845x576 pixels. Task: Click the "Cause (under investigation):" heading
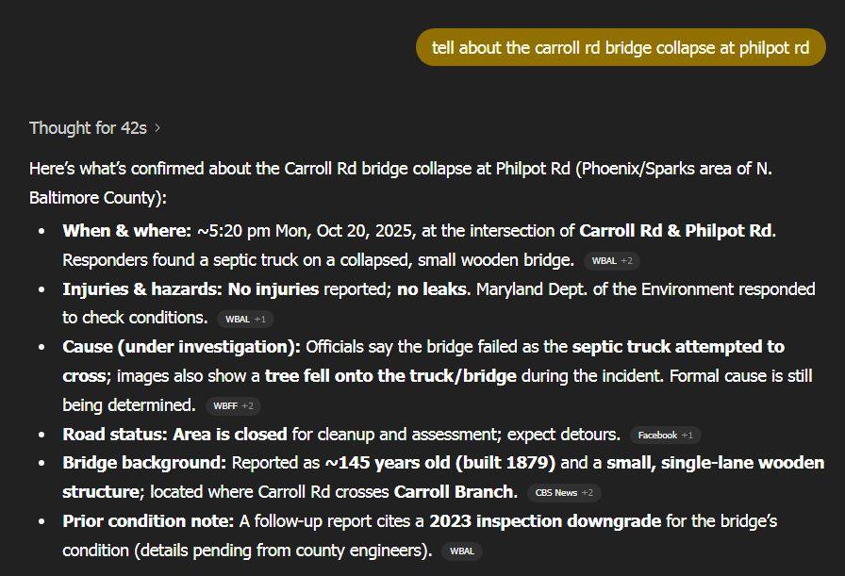181,347
